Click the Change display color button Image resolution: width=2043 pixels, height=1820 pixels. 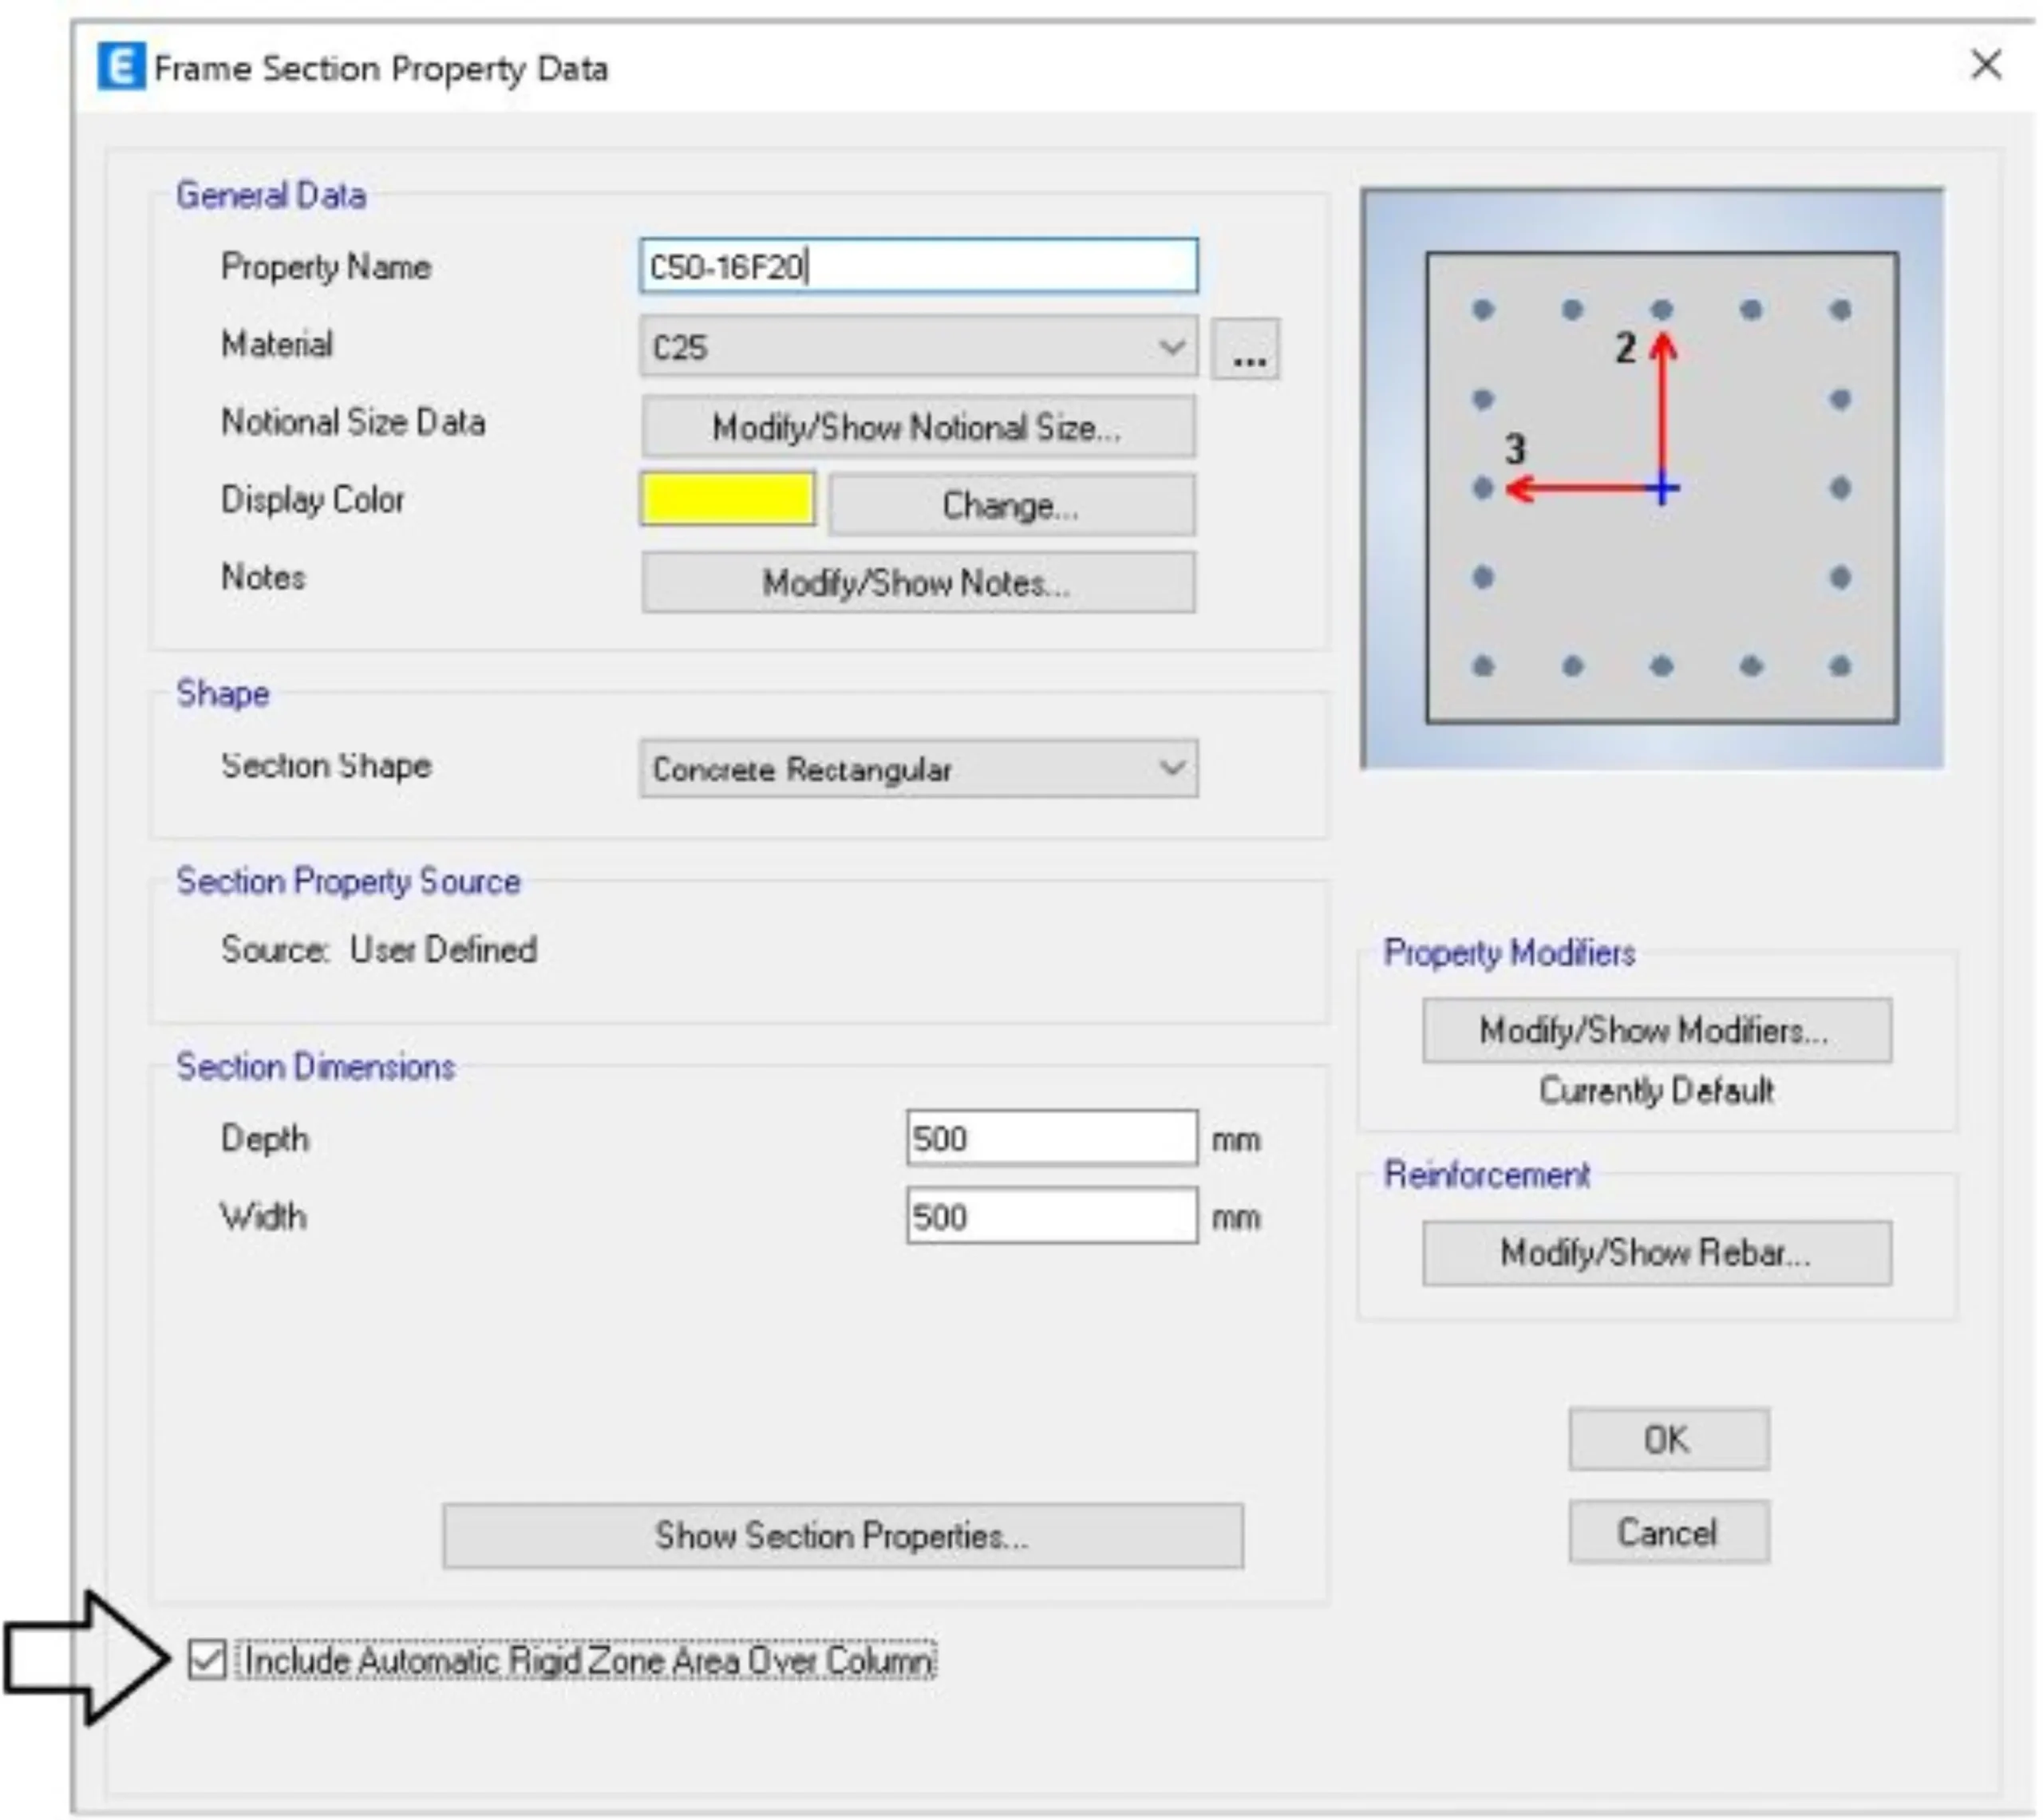[x=1011, y=505]
